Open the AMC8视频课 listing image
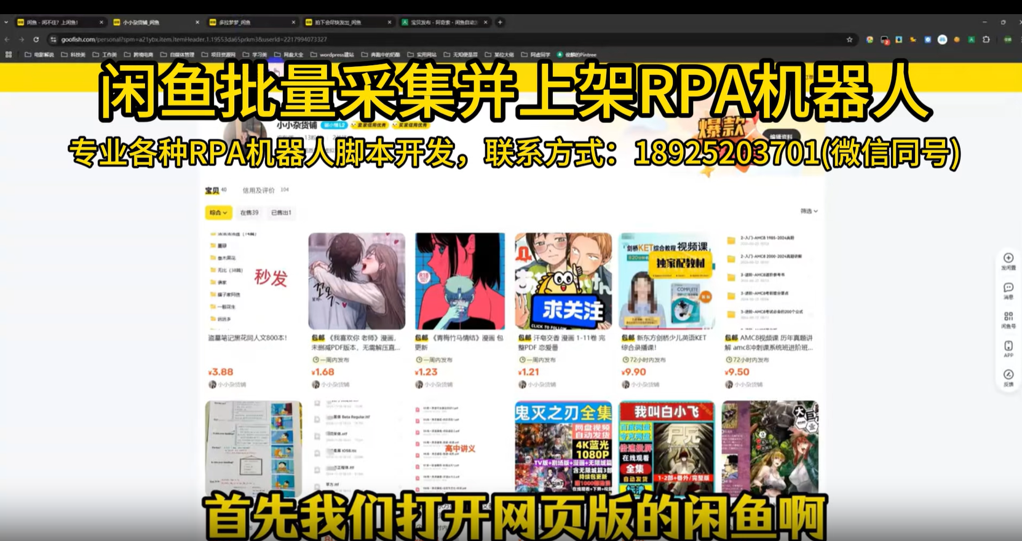This screenshot has width=1022, height=541. tap(770, 281)
